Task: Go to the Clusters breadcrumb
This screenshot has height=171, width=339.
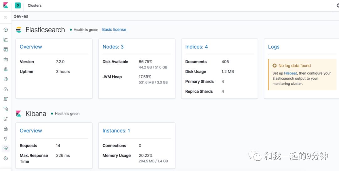Action: tap(35, 5)
